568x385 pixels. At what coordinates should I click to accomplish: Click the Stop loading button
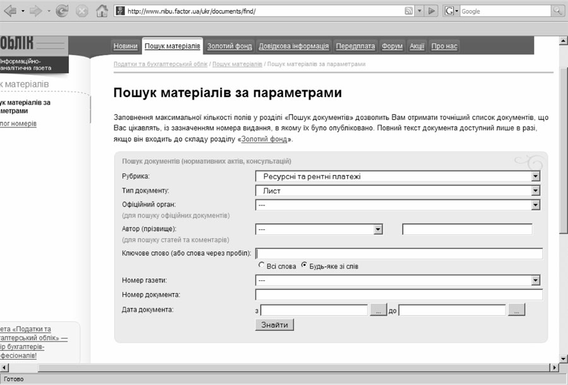(81, 11)
